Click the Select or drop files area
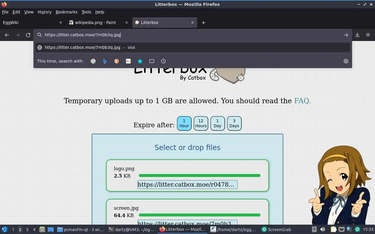This screenshot has width=375, height=234. click(187, 147)
